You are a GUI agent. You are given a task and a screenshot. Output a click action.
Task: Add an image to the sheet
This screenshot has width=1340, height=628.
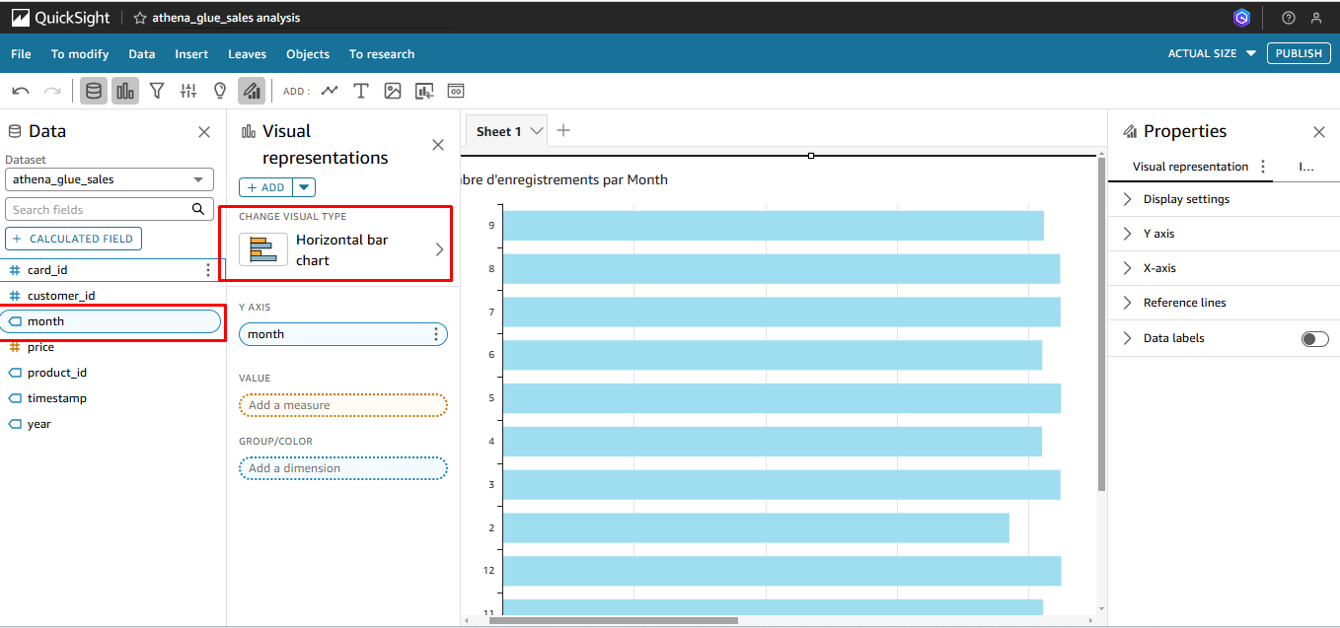pos(393,92)
